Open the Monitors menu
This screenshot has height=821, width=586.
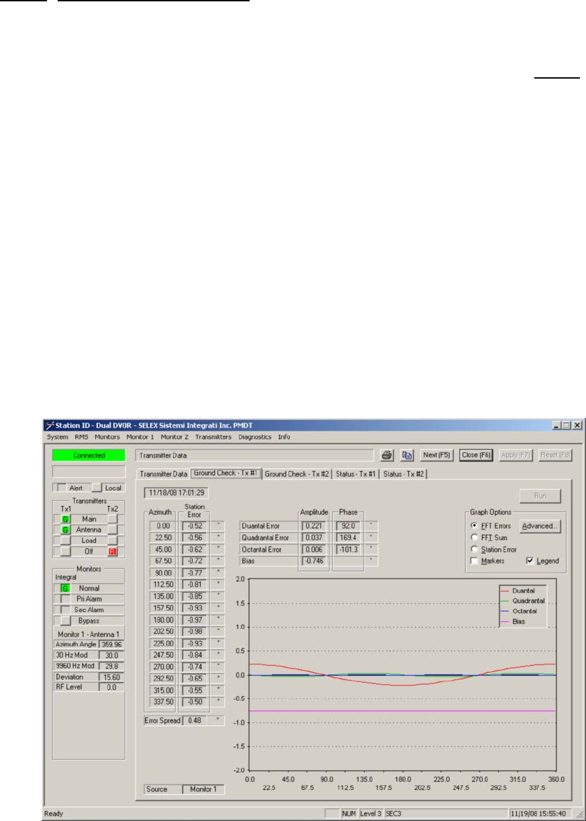pyautogui.click(x=107, y=437)
